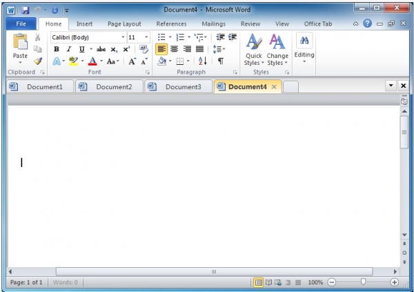Close the Document4 tab
The width and height of the screenshot is (414, 292).
click(x=274, y=87)
